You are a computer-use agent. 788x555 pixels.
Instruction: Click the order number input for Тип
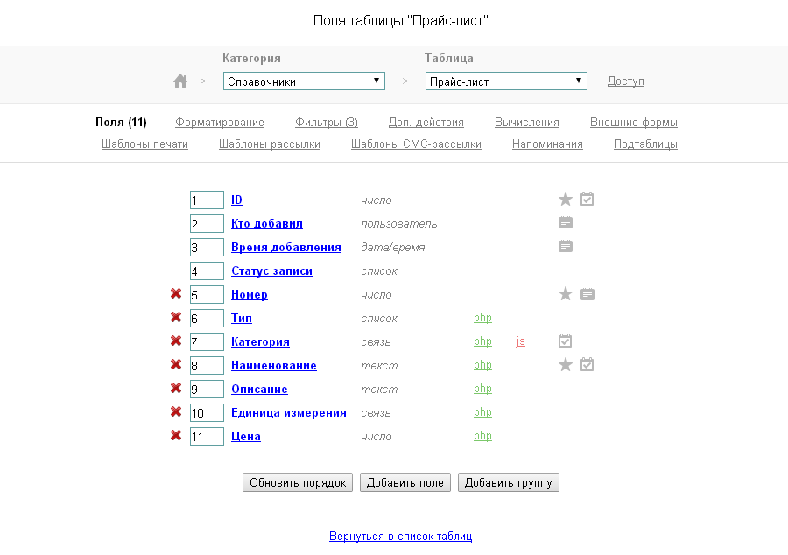(207, 319)
